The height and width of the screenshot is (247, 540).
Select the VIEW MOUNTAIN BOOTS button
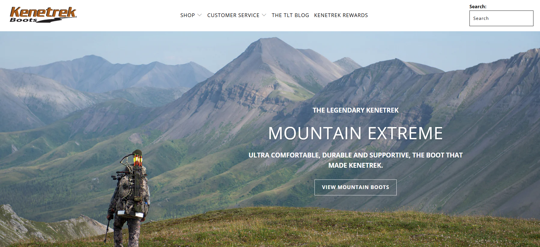(355, 187)
